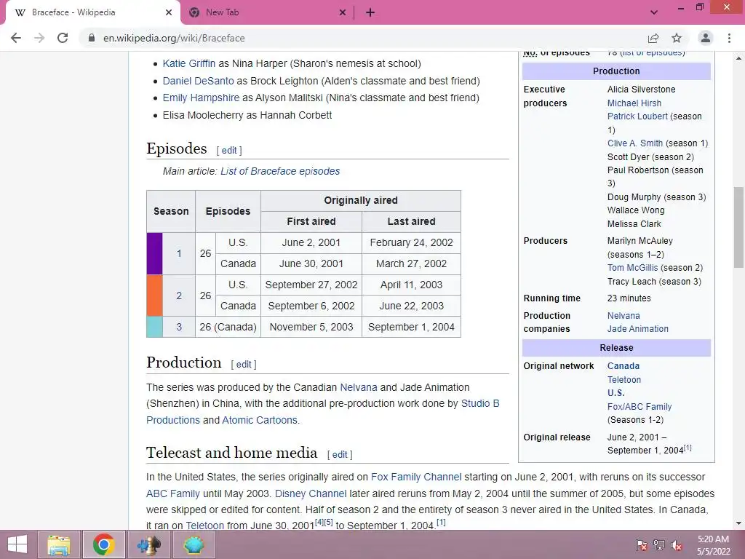The image size is (745, 559).
Task: Open Tom McGillis in infobox
Action: point(632,268)
